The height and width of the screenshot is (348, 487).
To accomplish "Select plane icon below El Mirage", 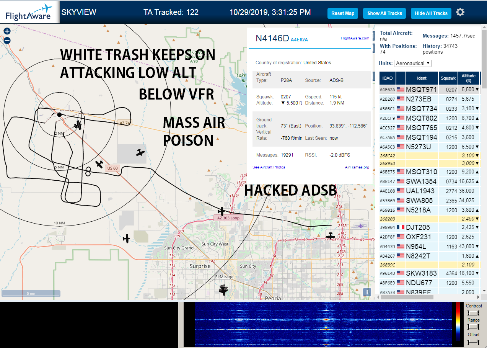I will tap(223, 290).
